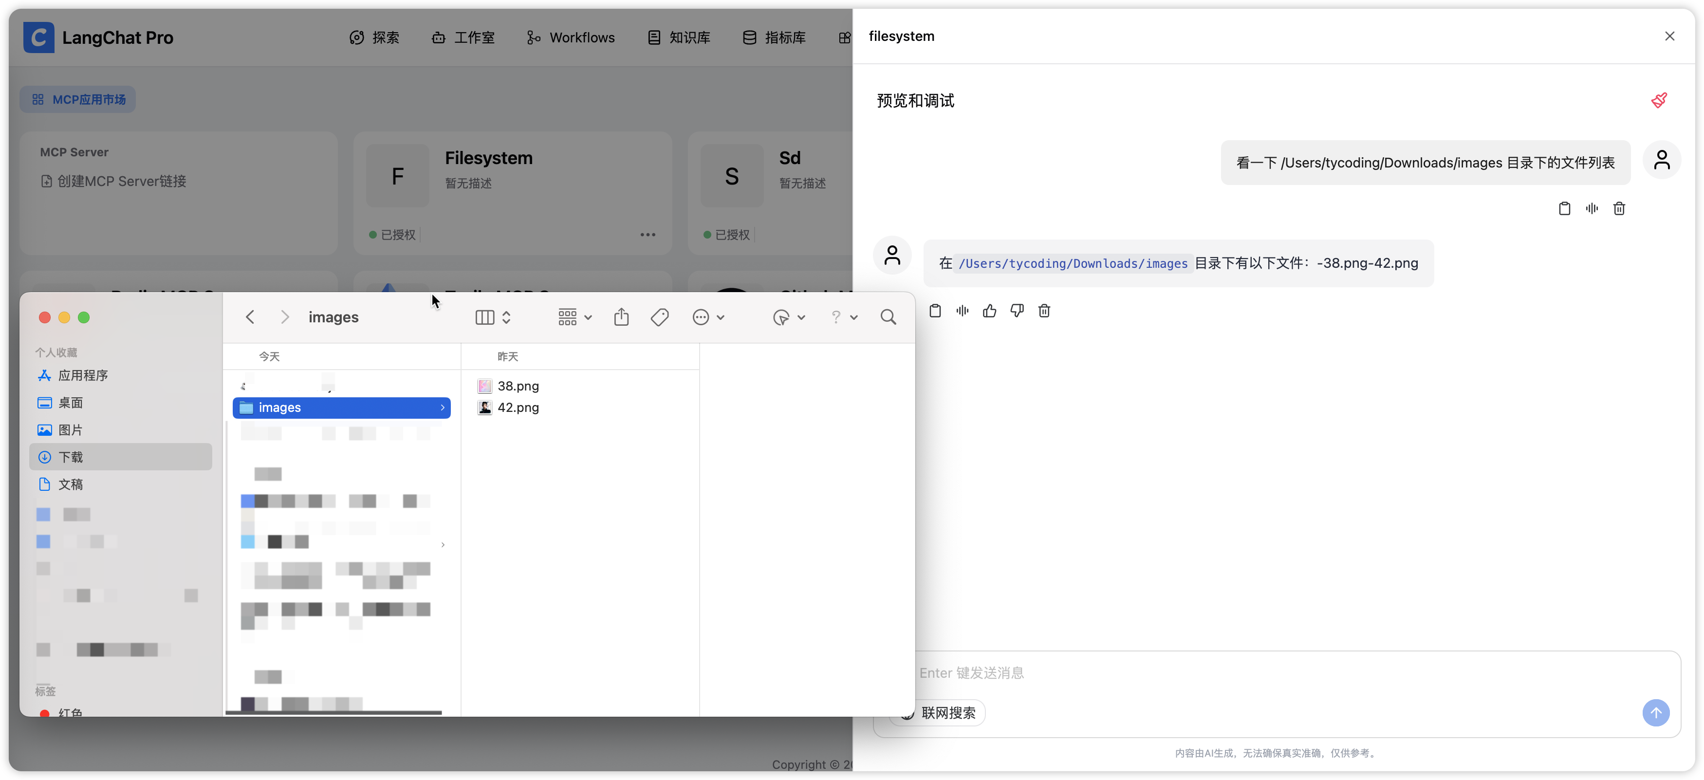This screenshot has height=780, width=1704.
Task: Open Finder grouping options dropdown
Action: click(x=574, y=317)
